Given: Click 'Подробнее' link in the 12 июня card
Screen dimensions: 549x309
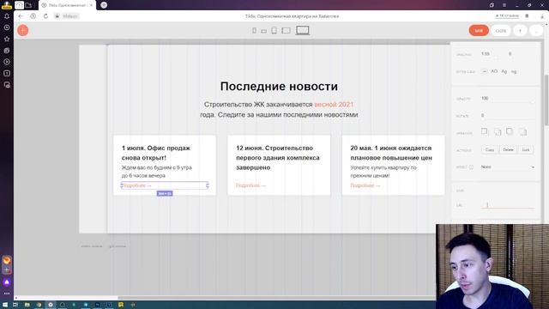Looking at the screenshot, I should point(250,185).
